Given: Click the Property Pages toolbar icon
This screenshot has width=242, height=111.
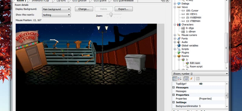Looking at the screenshot, I should pyautogui.click(x=198, y=79).
